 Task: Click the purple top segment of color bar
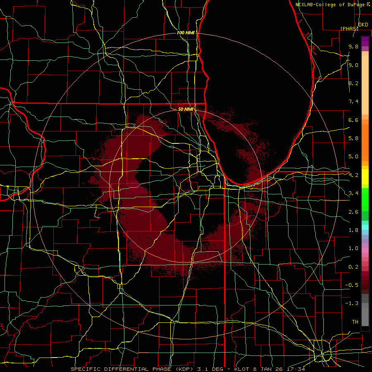[x=365, y=41]
